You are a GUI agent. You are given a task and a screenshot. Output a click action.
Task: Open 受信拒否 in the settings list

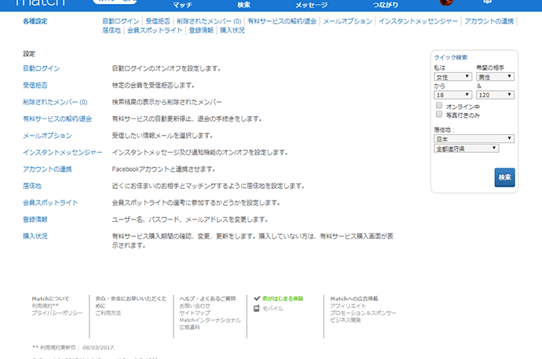pyautogui.click(x=35, y=85)
